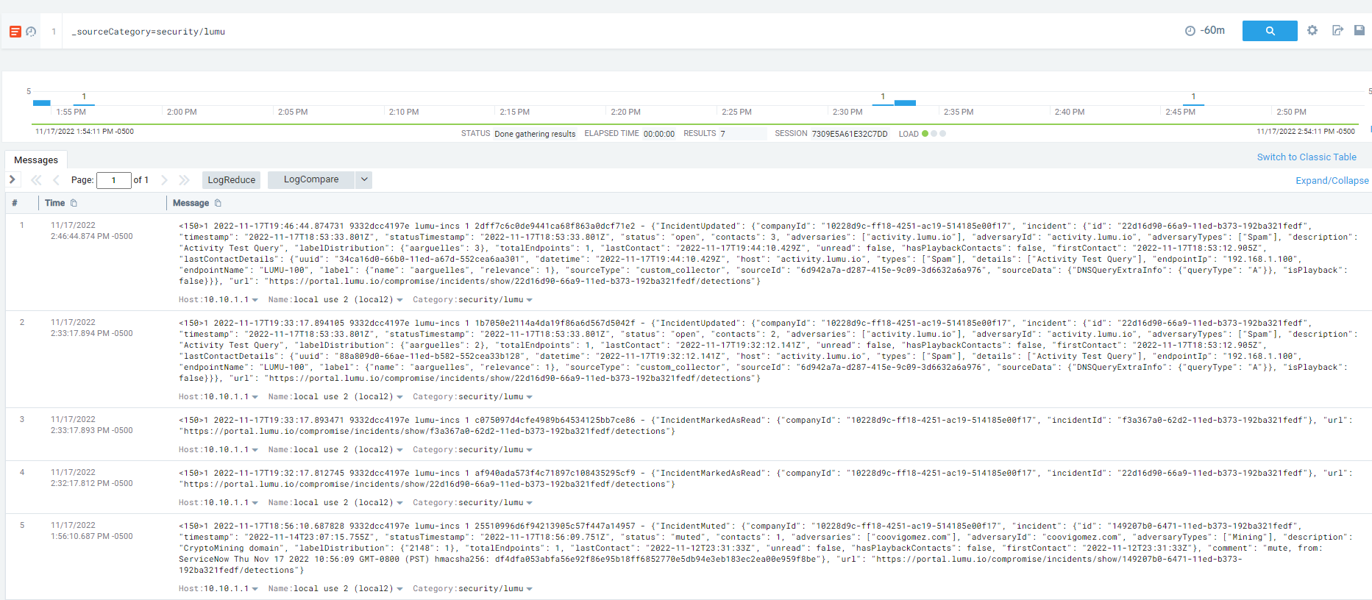Image resolution: width=1372 pixels, height=600 pixels.
Task: Click the orange log search icon
Action: point(15,32)
